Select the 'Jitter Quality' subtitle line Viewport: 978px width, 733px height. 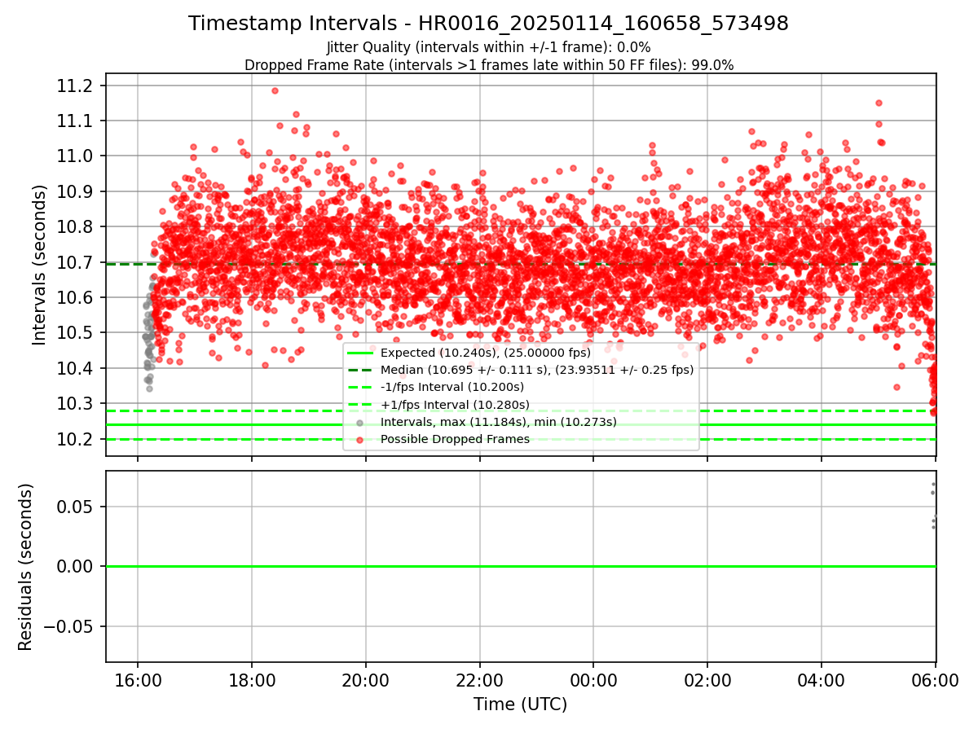488,47
